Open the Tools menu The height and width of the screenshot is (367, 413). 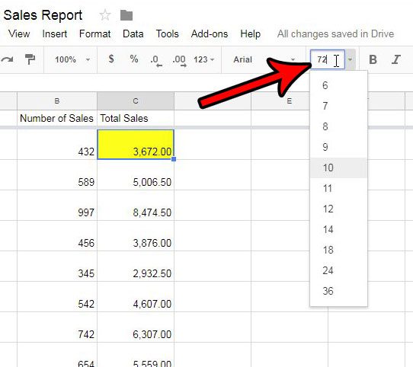pyautogui.click(x=167, y=34)
